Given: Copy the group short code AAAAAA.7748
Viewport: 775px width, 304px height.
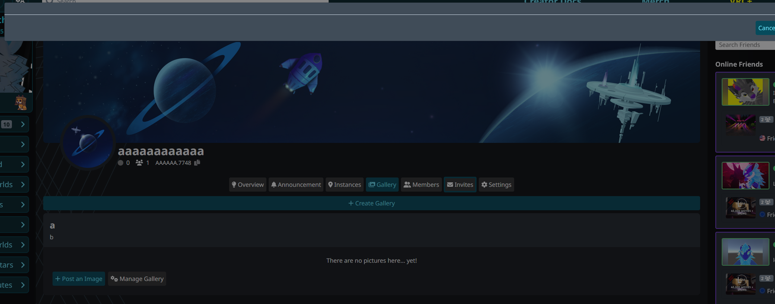Looking at the screenshot, I should click(x=197, y=163).
